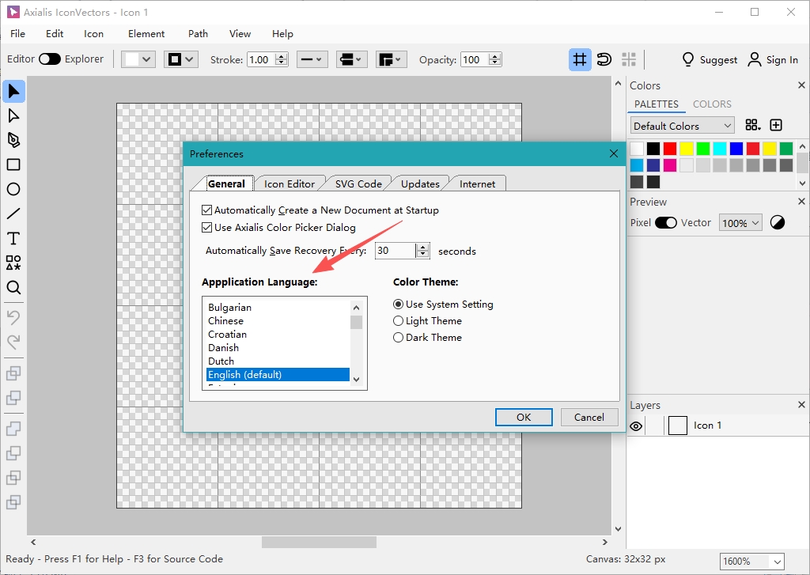Open the Default Colors palette dropdown
This screenshot has width=810, height=575.
point(682,126)
